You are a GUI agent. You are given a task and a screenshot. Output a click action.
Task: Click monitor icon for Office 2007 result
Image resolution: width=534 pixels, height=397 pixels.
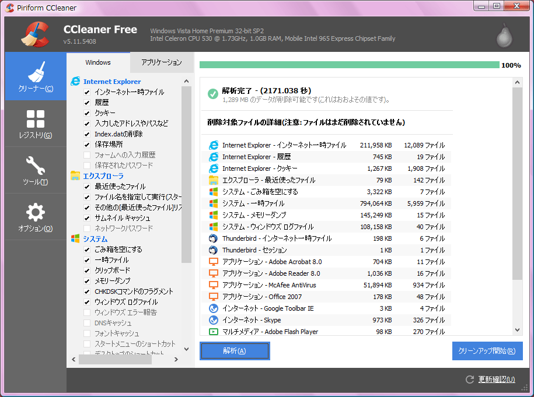coord(214,297)
